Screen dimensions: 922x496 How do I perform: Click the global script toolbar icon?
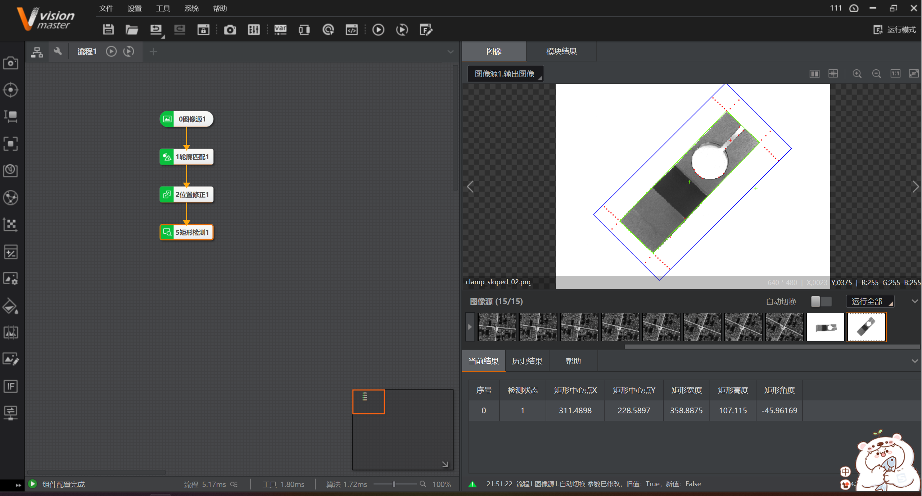(352, 29)
